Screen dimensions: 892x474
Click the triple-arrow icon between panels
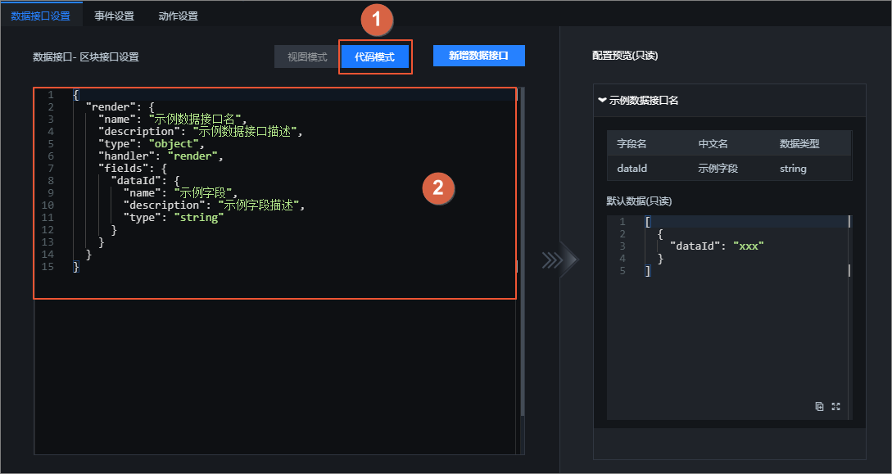[552, 260]
